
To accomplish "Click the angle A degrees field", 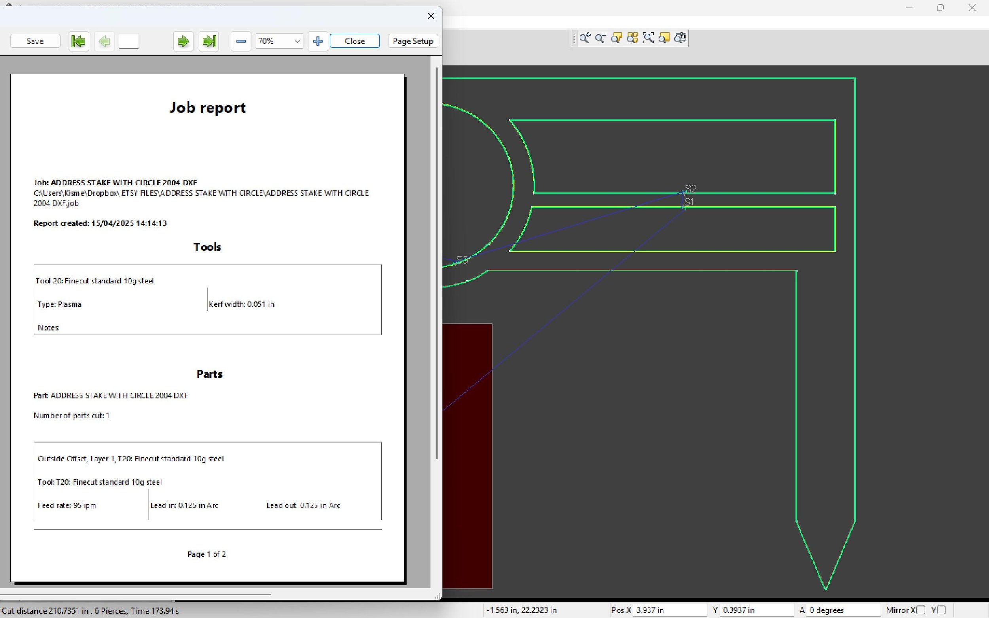I will click(843, 610).
